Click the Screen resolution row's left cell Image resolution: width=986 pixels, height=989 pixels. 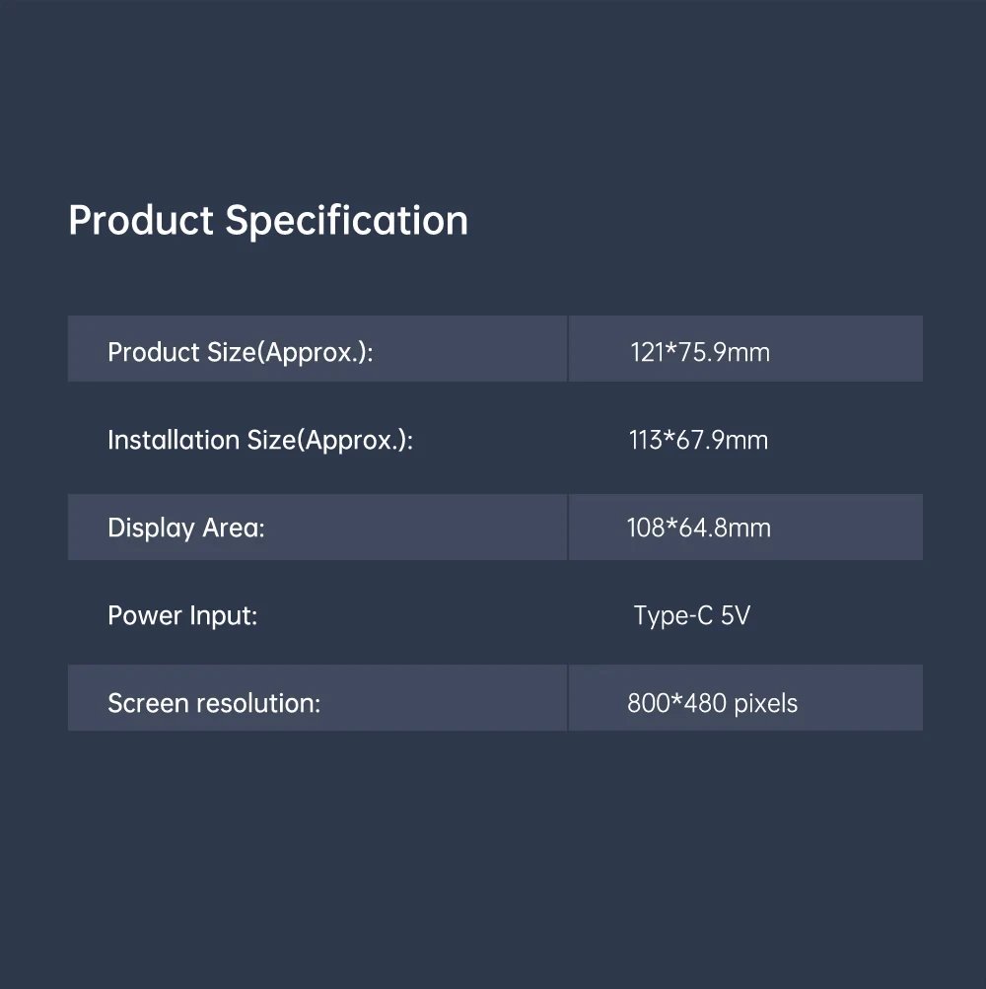coord(317,697)
